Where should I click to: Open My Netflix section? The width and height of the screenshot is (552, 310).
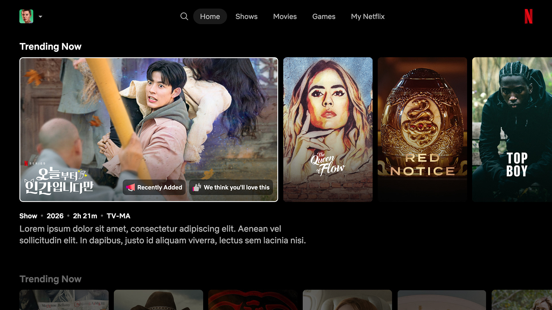pyautogui.click(x=367, y=16)
